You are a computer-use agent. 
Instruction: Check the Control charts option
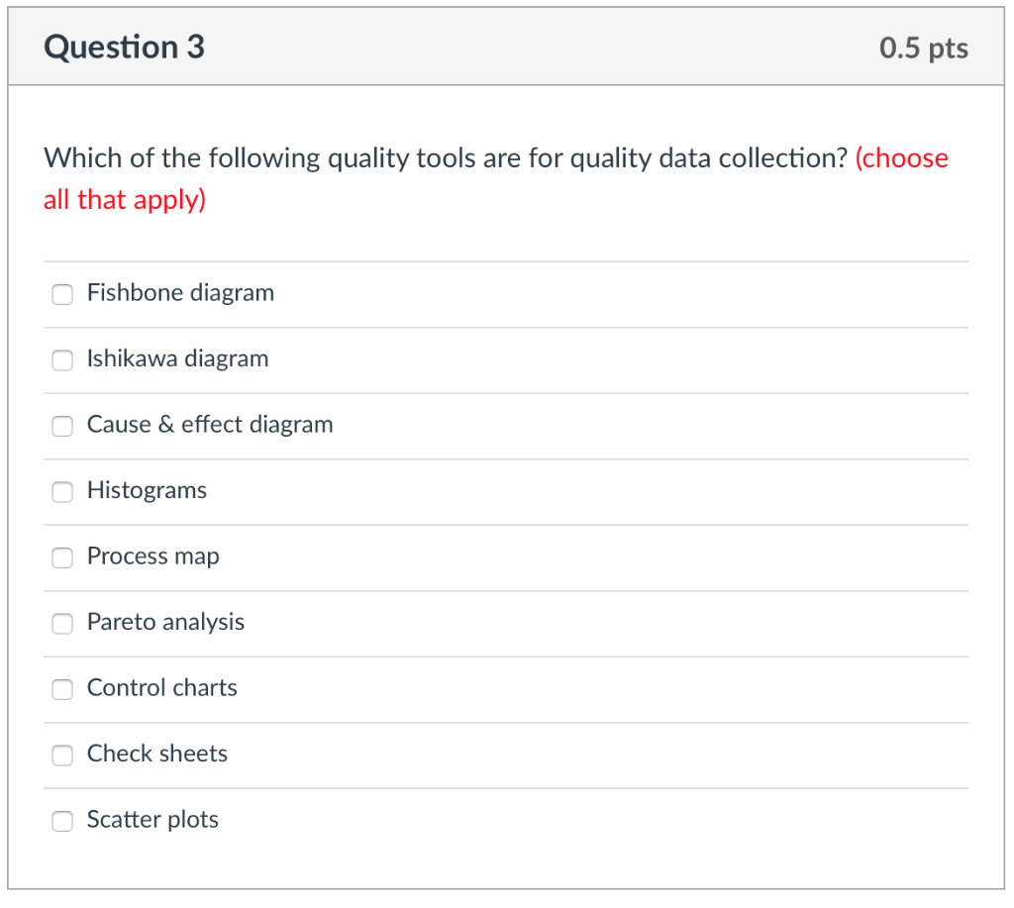pos(62,689)
